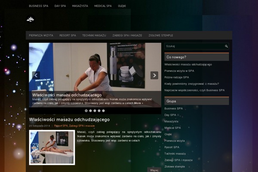258x172 pixels.
Task: Select Medical SPA in the Grupa list
Action: [172, 128]
